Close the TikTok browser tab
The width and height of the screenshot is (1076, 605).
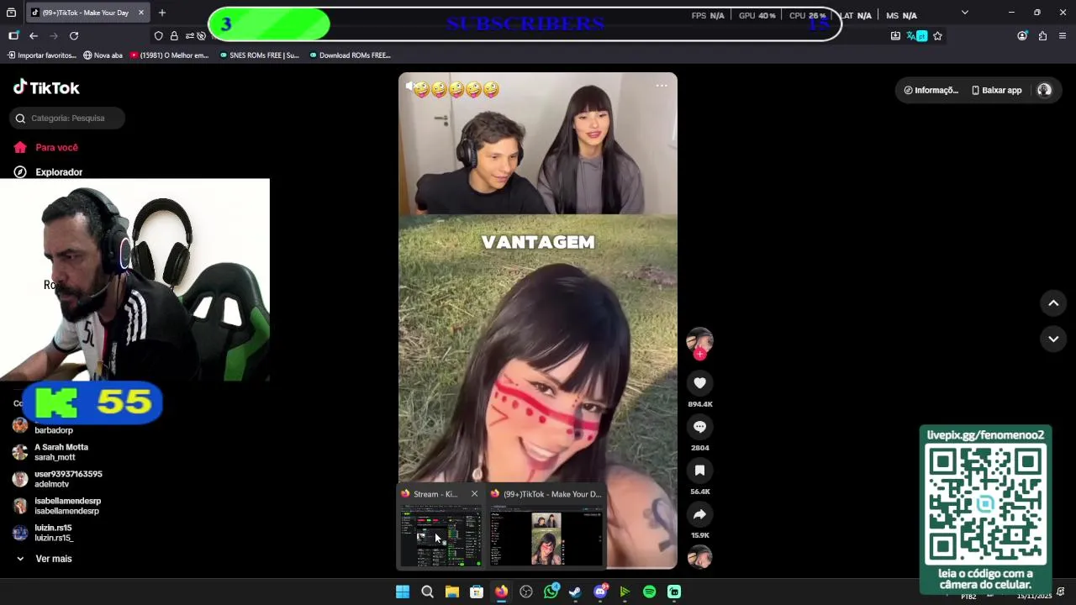(x=140, y=13)
